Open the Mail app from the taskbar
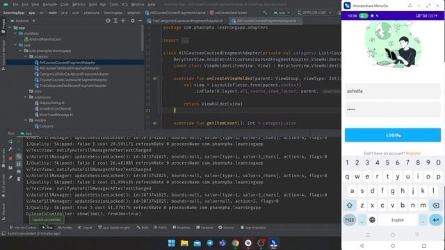This screenshot has height=250, width=445. click(x=197, y=243)
